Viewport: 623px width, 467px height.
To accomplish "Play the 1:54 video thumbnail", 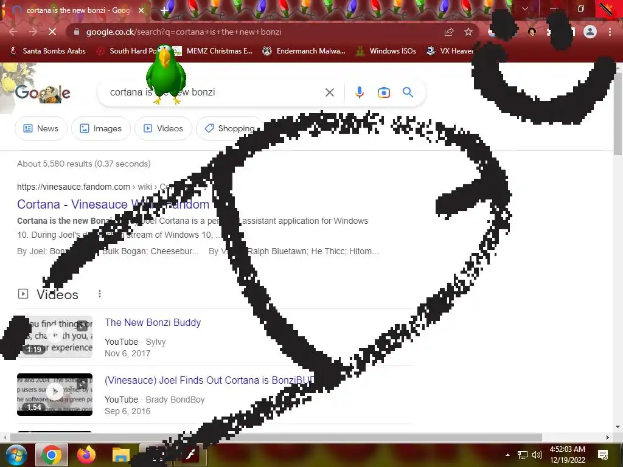I will (x=55, y=394).
